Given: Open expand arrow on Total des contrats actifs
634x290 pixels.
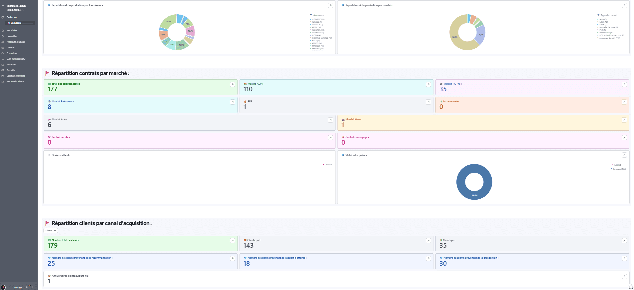Looking at the screenshot, I should point(232,84).
